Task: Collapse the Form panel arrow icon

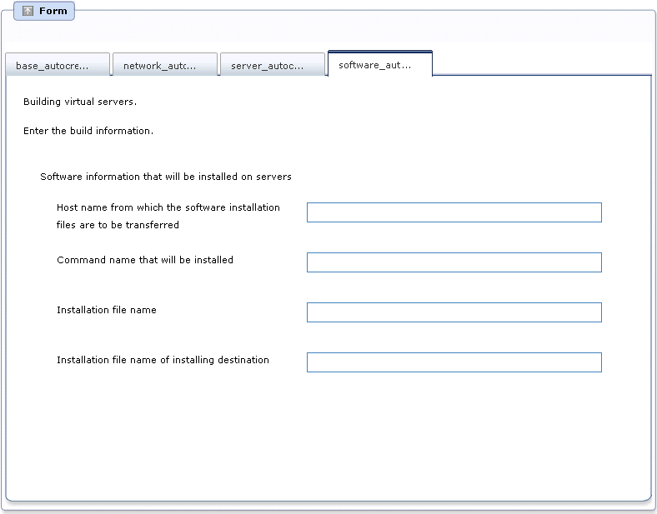Action: point(28,11)
